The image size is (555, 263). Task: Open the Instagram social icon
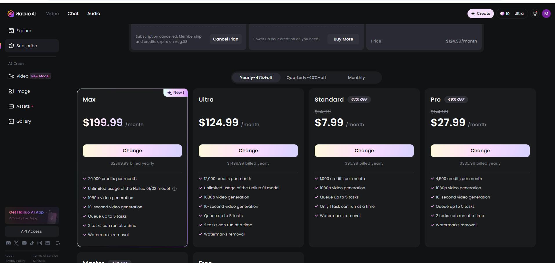40,243
